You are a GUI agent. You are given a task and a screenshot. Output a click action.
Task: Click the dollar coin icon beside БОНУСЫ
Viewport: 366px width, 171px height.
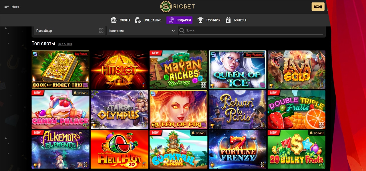pyautogui.click(x=228, y=20)
